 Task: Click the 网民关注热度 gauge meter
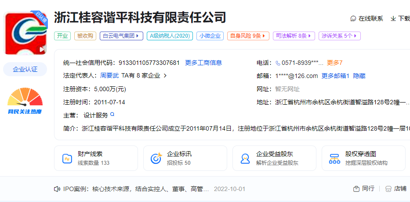[25, 97]
